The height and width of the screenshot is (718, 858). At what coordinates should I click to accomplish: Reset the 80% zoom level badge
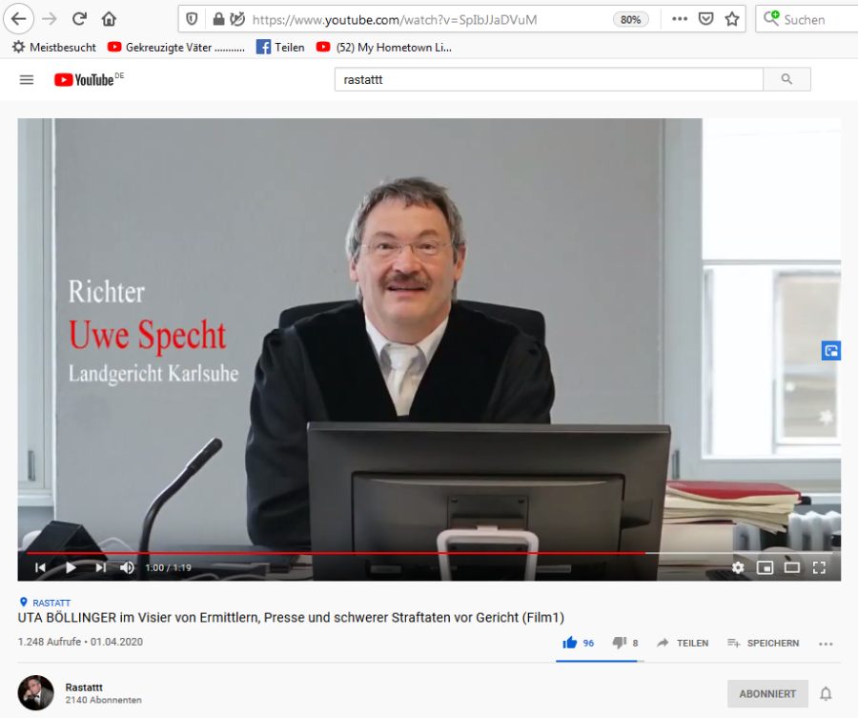(630, 20)
